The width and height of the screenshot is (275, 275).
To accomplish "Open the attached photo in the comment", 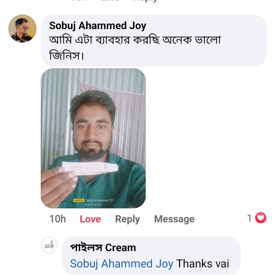I will point(93,138).
